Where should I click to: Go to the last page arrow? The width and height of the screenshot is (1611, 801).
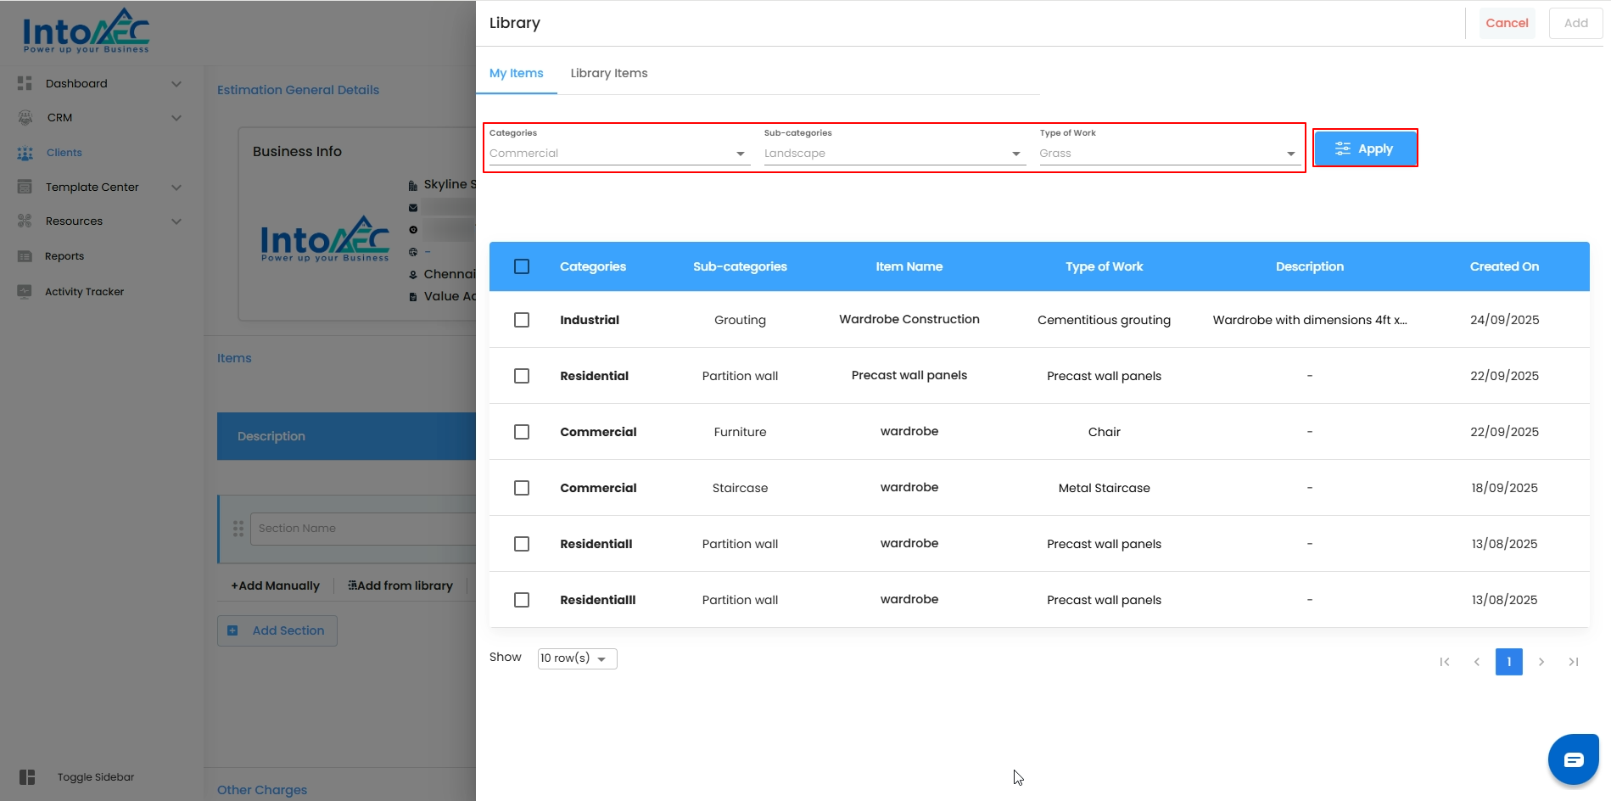point(1573,662)
